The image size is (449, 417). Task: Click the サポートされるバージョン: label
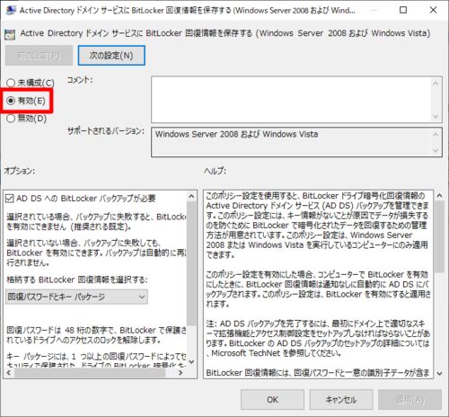pyautogui.click(x=106, y=131)
